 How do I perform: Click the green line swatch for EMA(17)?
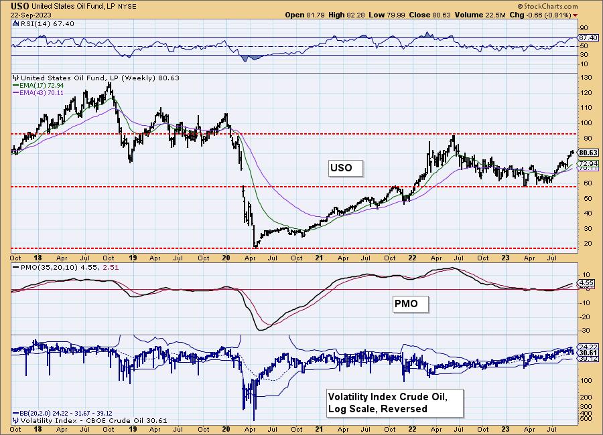click(16, 85)
